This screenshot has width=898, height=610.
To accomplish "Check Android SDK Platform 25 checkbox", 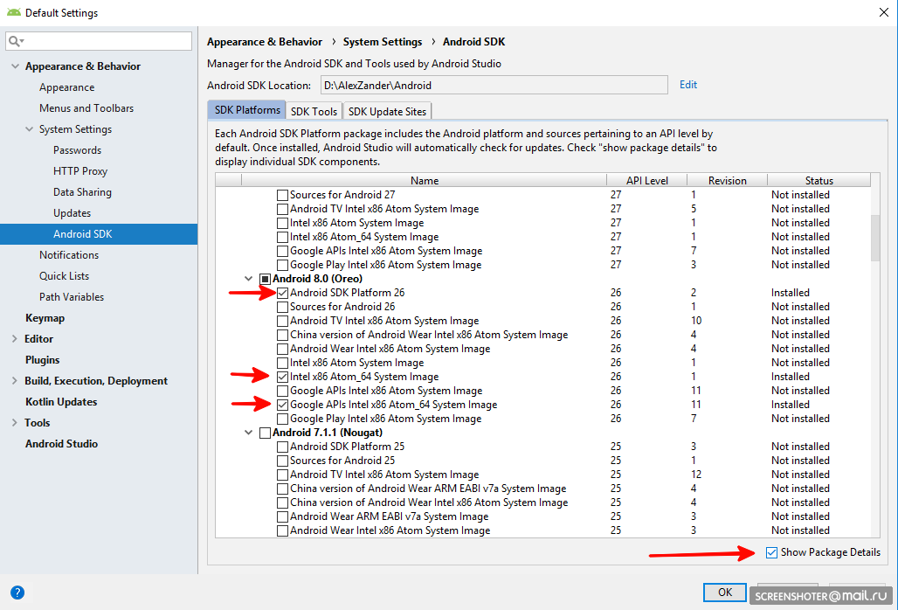I will click(x=282, y=447).
